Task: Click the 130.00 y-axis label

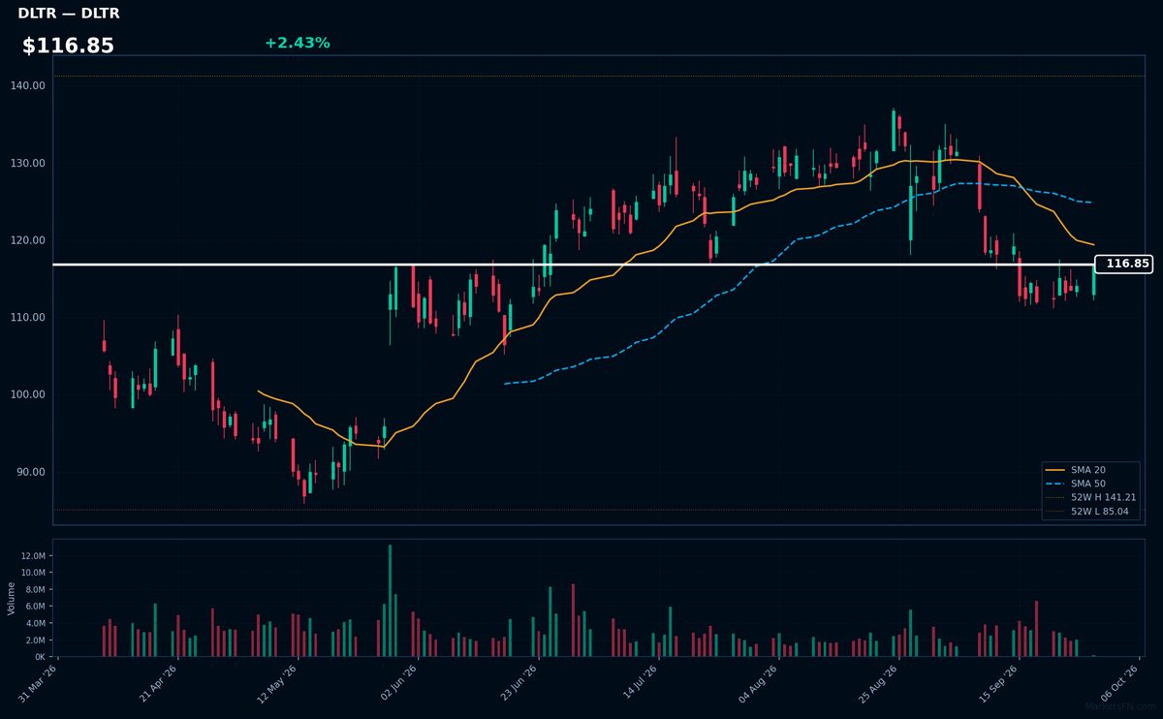Action: point(29,163)
